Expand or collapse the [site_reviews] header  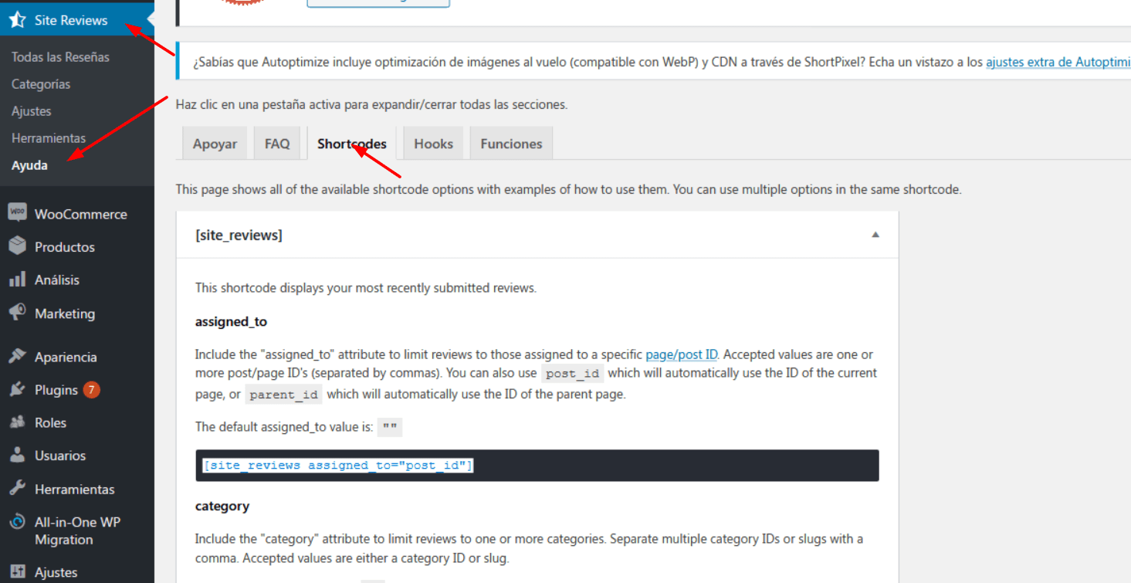pyautogui.click(x=537, y=235)
